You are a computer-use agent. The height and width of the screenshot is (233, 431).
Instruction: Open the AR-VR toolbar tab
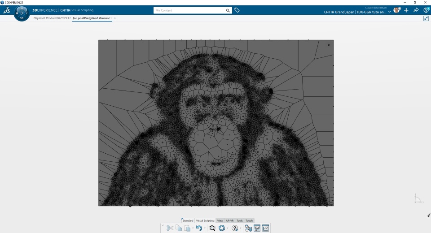229,220
